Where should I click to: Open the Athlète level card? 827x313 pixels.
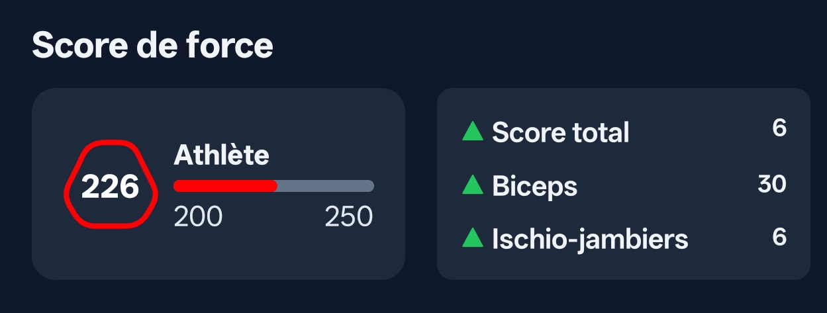(219, 184)
